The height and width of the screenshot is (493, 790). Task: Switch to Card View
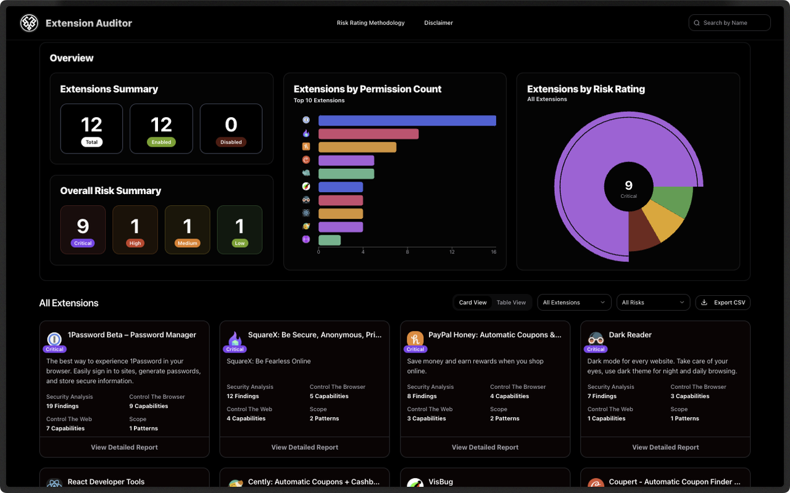[x=473, y=303]
